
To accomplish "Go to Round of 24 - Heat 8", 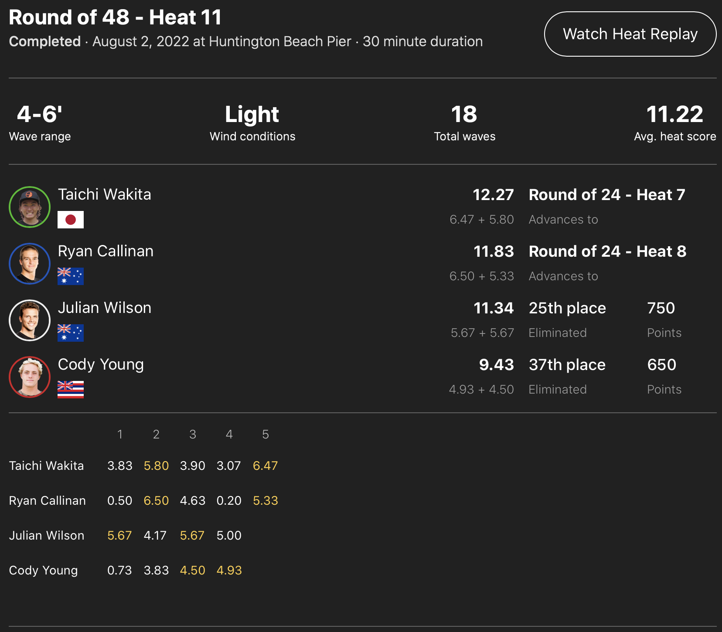I will (x=607, y=251).
